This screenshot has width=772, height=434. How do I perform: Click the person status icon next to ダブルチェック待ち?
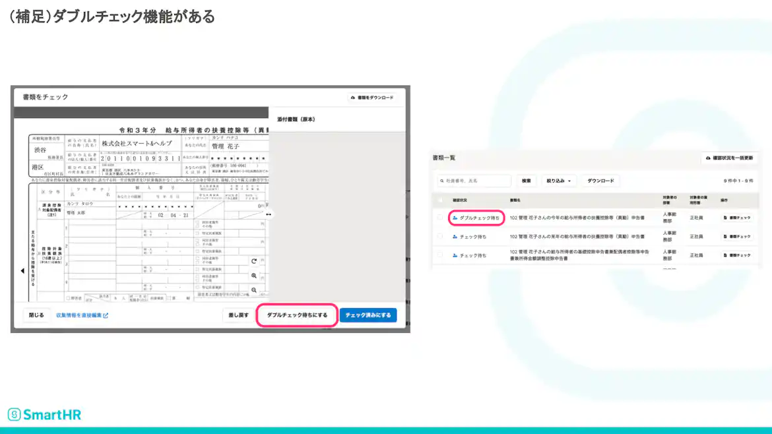point(455,217)
